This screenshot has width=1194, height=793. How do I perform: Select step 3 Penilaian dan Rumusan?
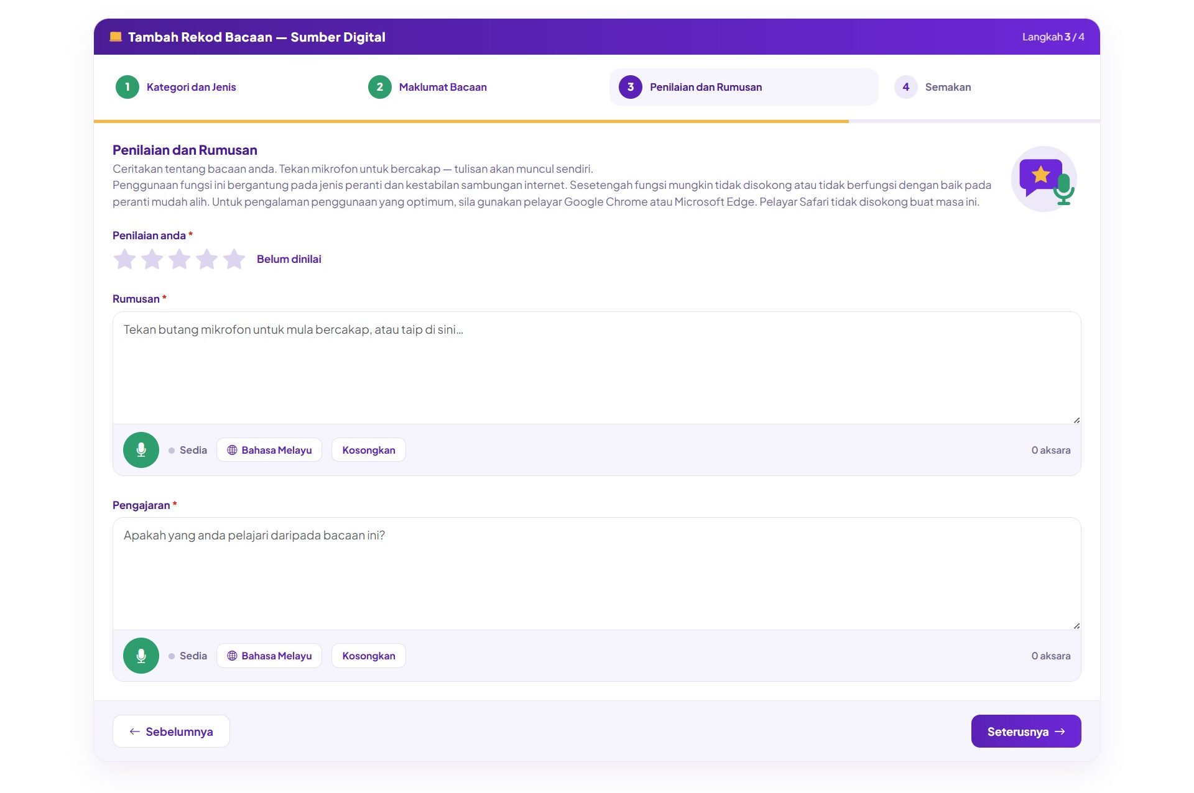[744, 87]
